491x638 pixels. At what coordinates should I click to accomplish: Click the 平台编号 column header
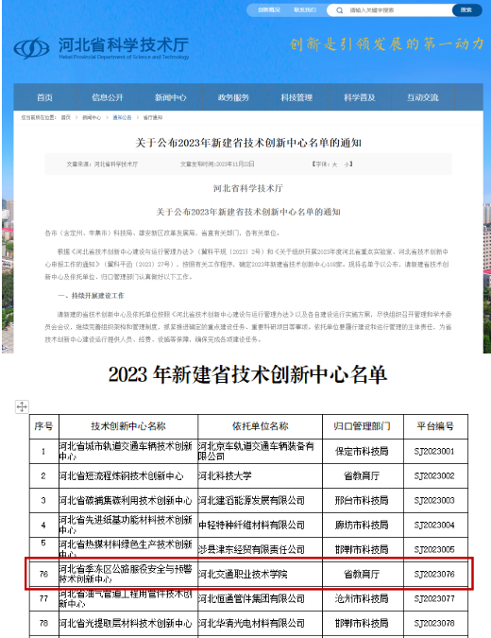[x=435, y=426]
